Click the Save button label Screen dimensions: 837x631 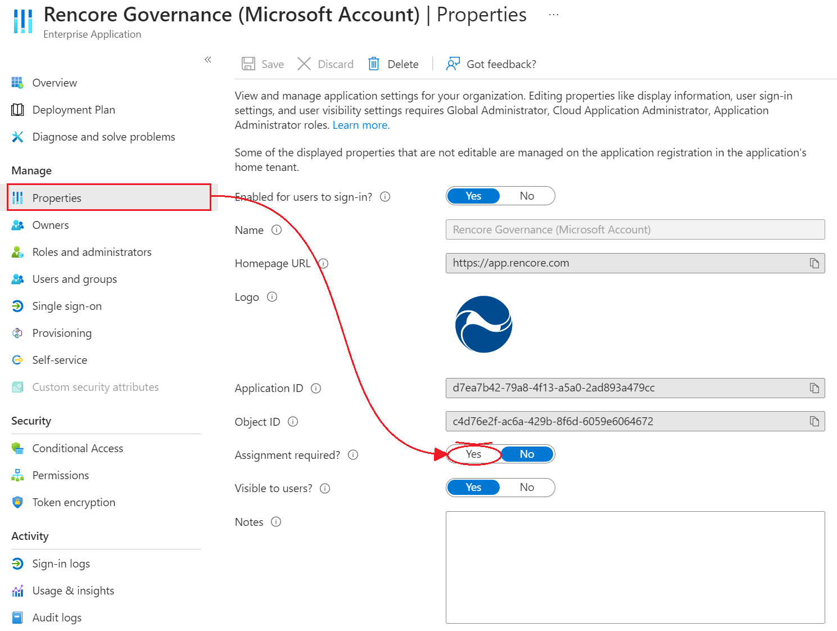(x=273, y=64)
